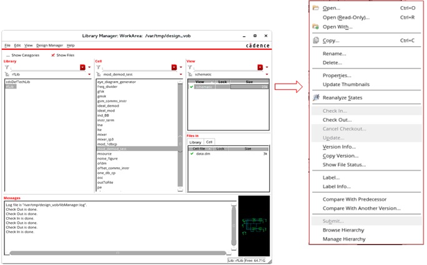
Task: Click the Cell list vertical scrollbar
Action: click(180, 136)
